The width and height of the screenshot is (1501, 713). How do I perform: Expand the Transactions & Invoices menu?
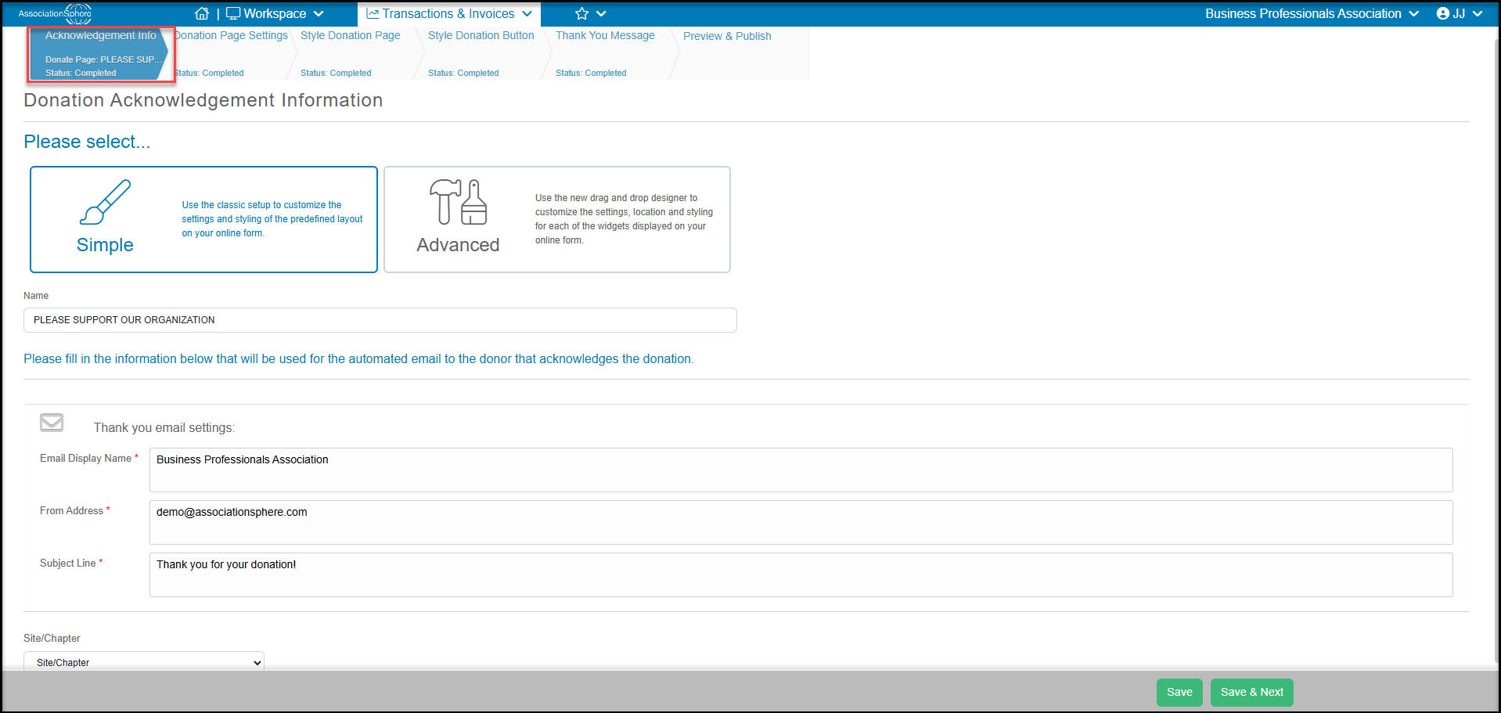click(x=449, y=13)
